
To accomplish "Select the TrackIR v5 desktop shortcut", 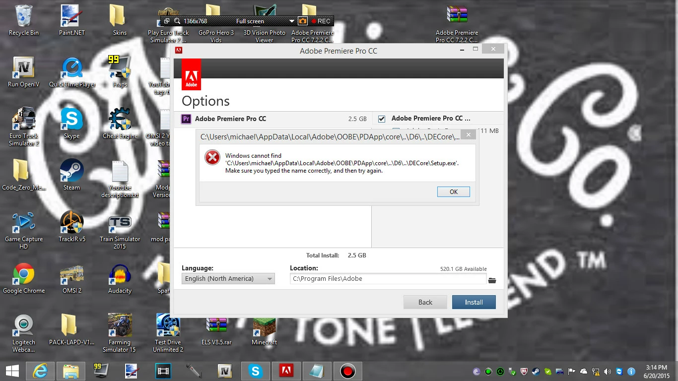I will 72,227.
